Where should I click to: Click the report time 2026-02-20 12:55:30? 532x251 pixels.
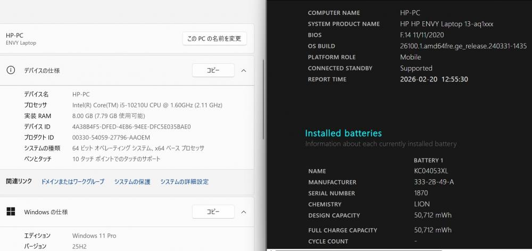coord(434,79)
